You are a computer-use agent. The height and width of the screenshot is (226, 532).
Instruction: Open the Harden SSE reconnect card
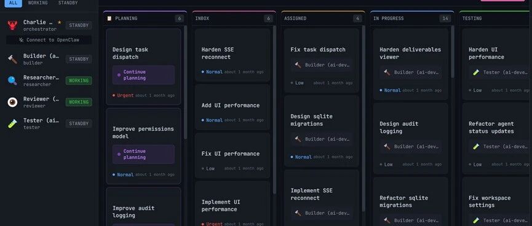tap(232, 55)
